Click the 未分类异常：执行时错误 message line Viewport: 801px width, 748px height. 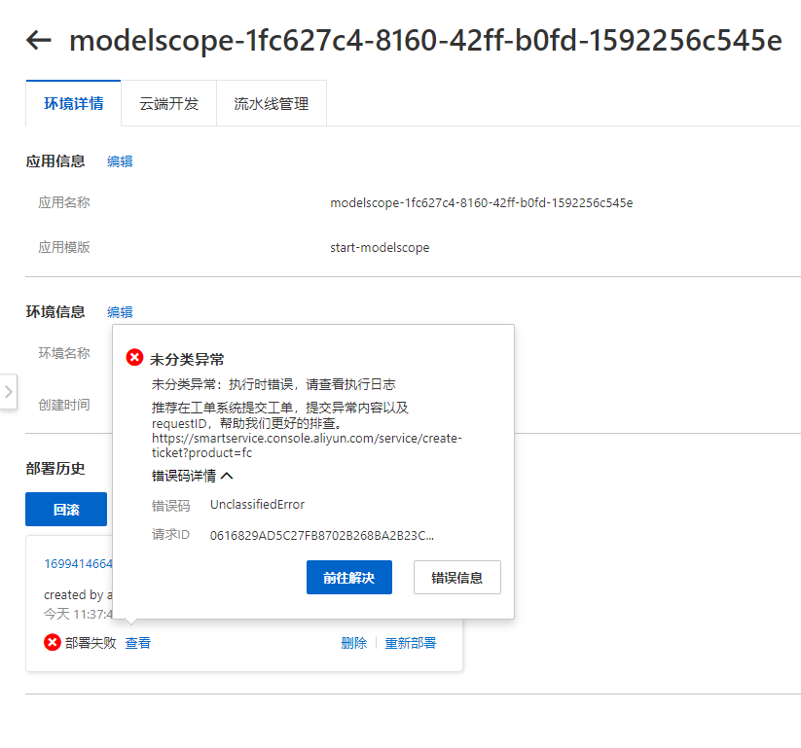point(273,384)
